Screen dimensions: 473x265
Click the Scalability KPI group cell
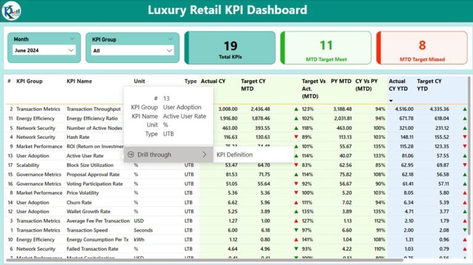pos(28,165)
